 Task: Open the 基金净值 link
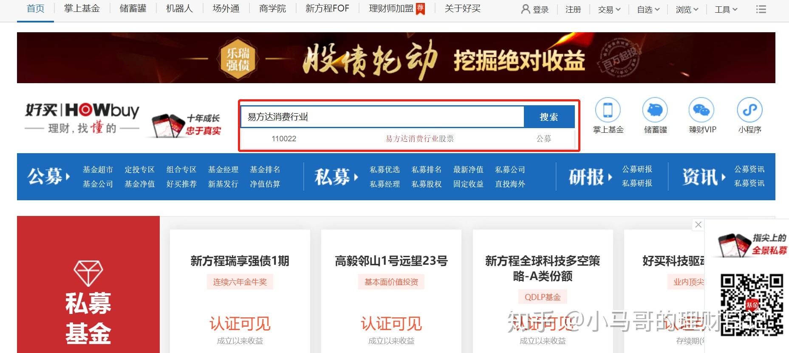(x=139, y=184)
